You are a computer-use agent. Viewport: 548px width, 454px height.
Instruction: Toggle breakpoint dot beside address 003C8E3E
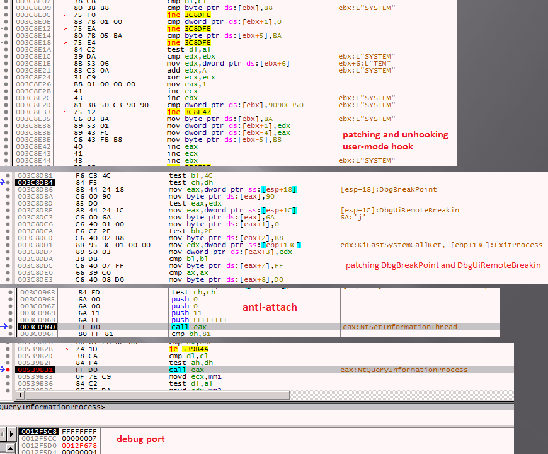pos(6,139)
